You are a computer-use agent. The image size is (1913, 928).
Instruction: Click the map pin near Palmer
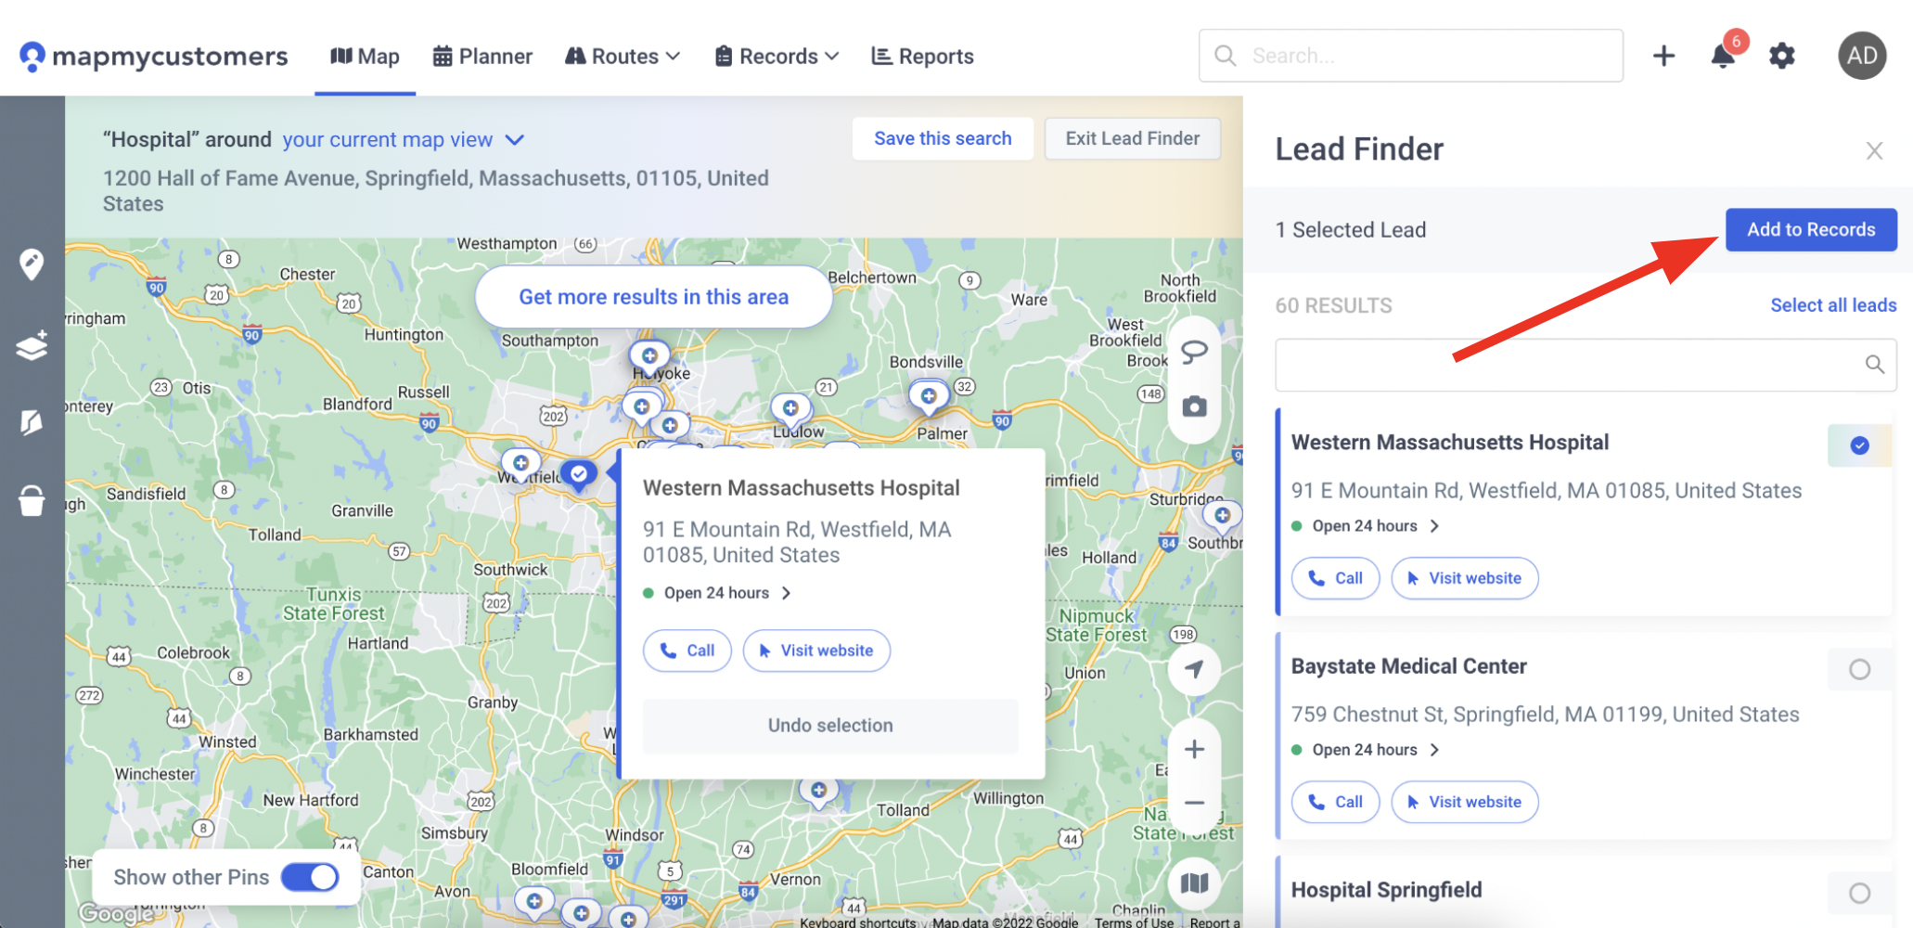click(x=928, y=397)
